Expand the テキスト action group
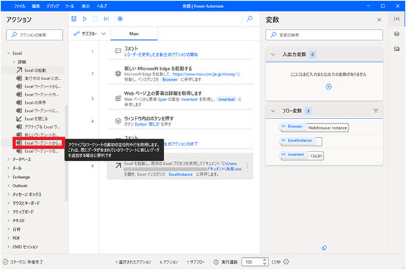 pyautogui.click(x=8, y=221)
